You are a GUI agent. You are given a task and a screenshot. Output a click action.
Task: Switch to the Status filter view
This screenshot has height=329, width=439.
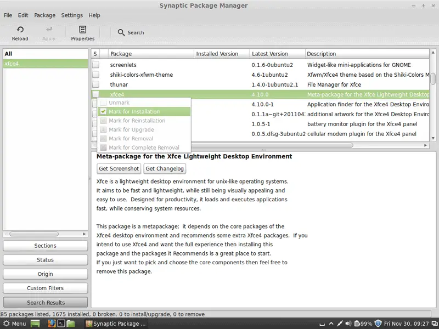click(x=46, y=260)
